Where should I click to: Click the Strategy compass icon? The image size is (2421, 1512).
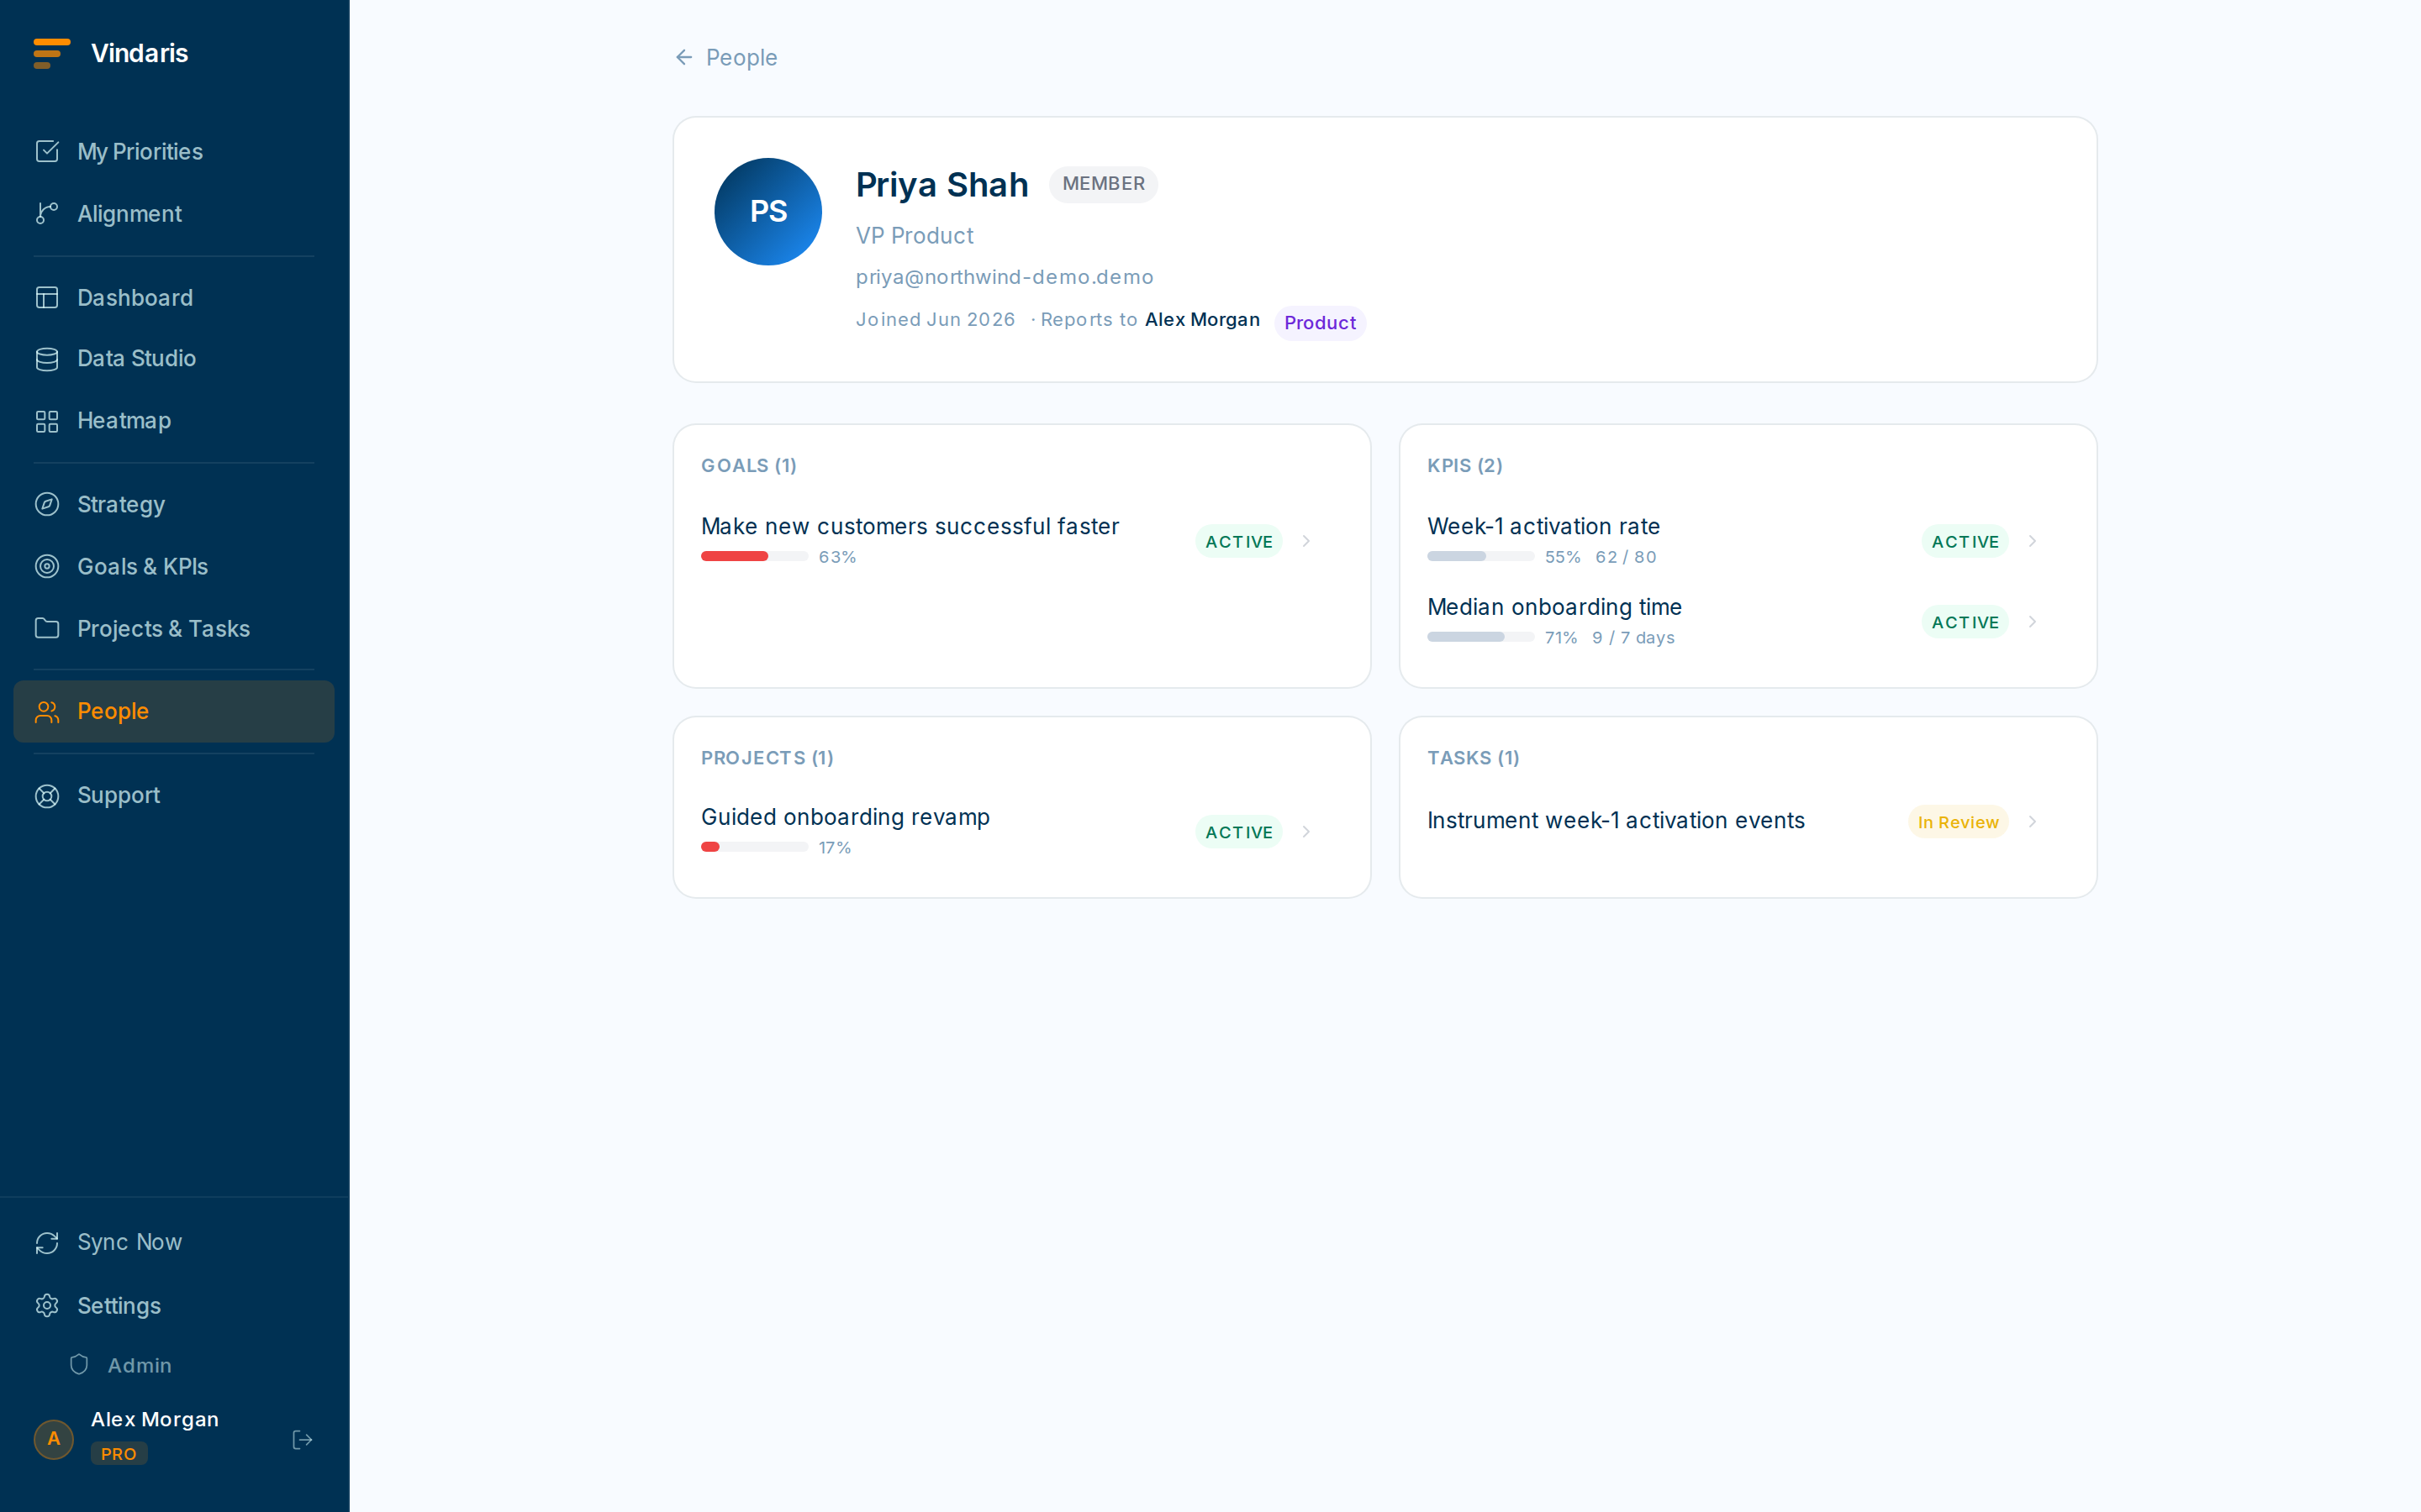(x=47, y=504)
